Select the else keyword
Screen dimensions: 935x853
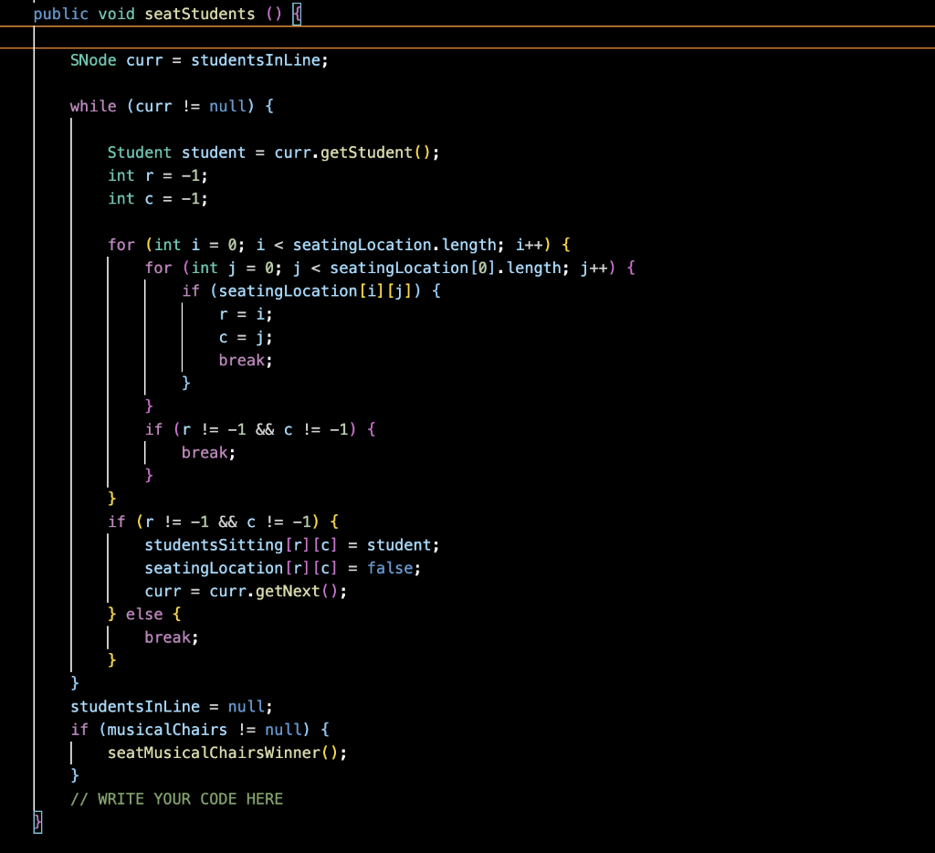143,614
